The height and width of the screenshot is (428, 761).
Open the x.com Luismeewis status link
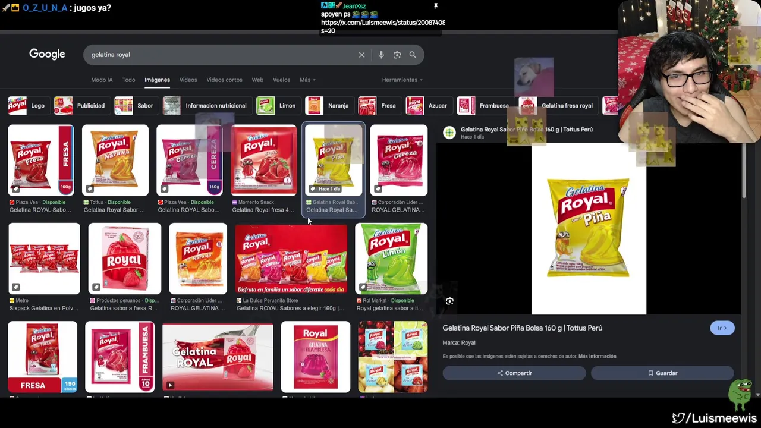tap(383, 26)
